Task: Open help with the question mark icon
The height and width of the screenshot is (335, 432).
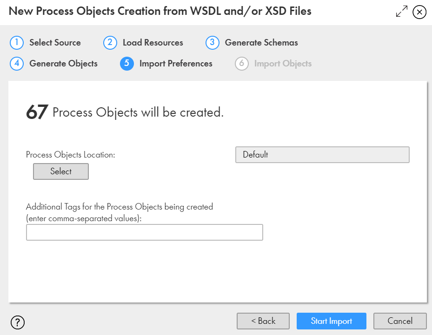Action: click(18, 322)
